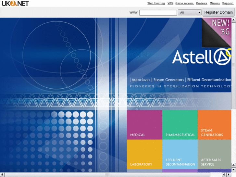Open the blue Effluent Decontamination tile
Screen dimensions: 236x177
coord(180,154)
